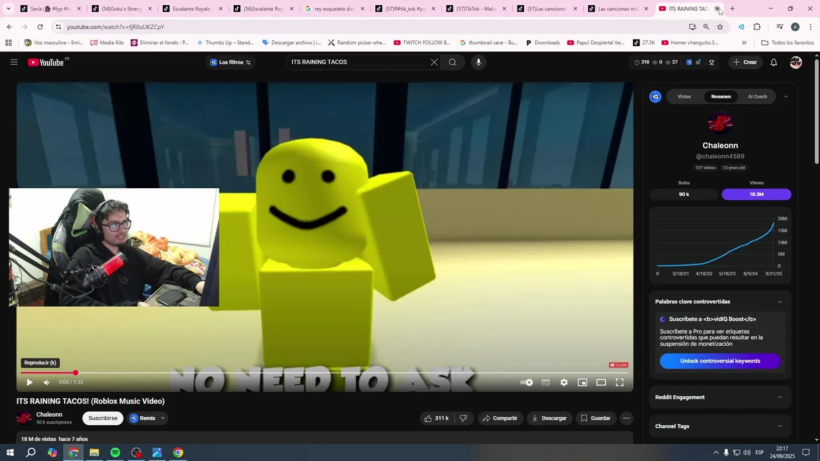The height and width of the screenshot is (461, 820).
Task: Open Chaleonn channel name link
Action: [49, 414]
